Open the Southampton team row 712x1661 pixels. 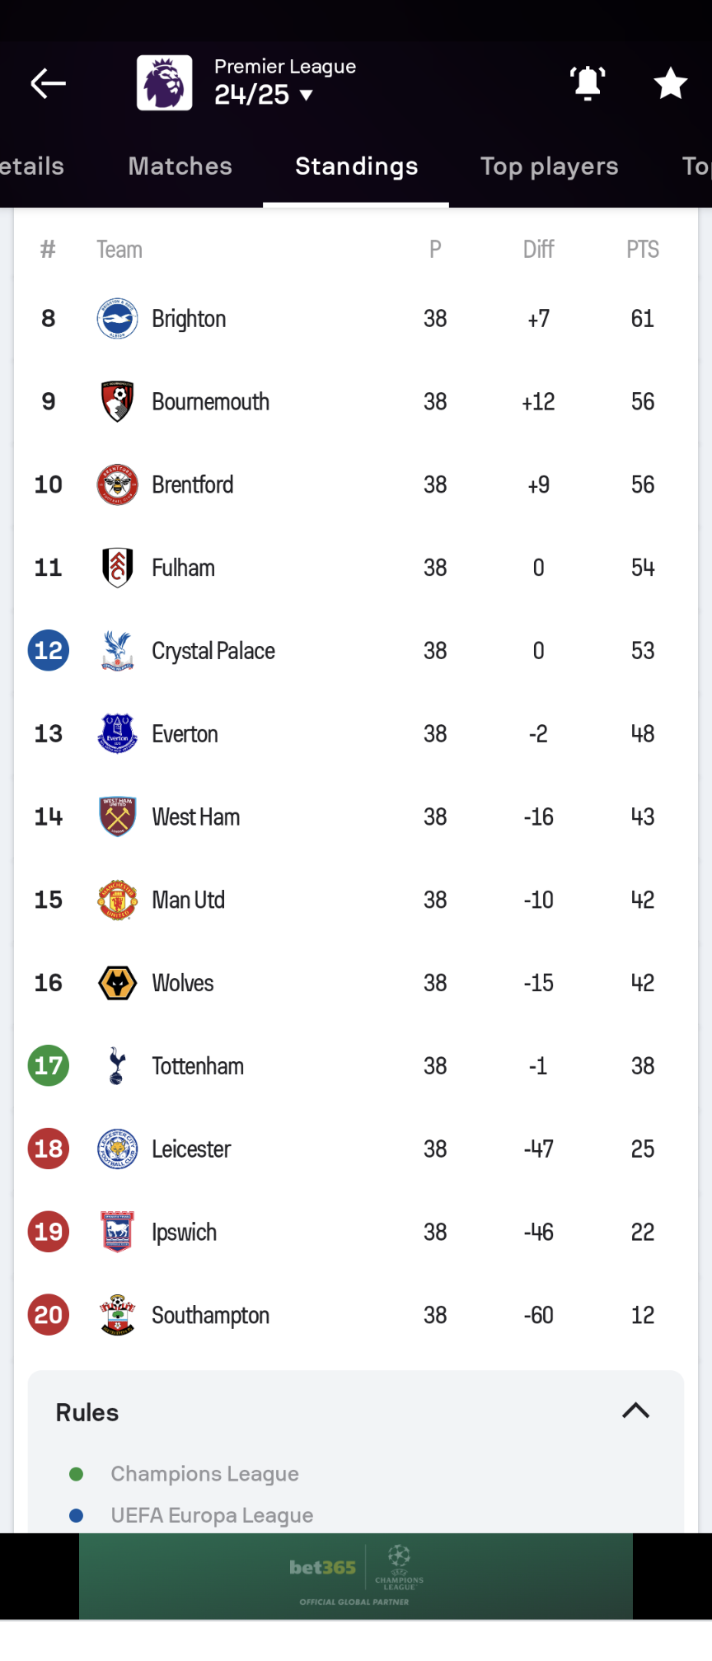[x=356, y=1315]
